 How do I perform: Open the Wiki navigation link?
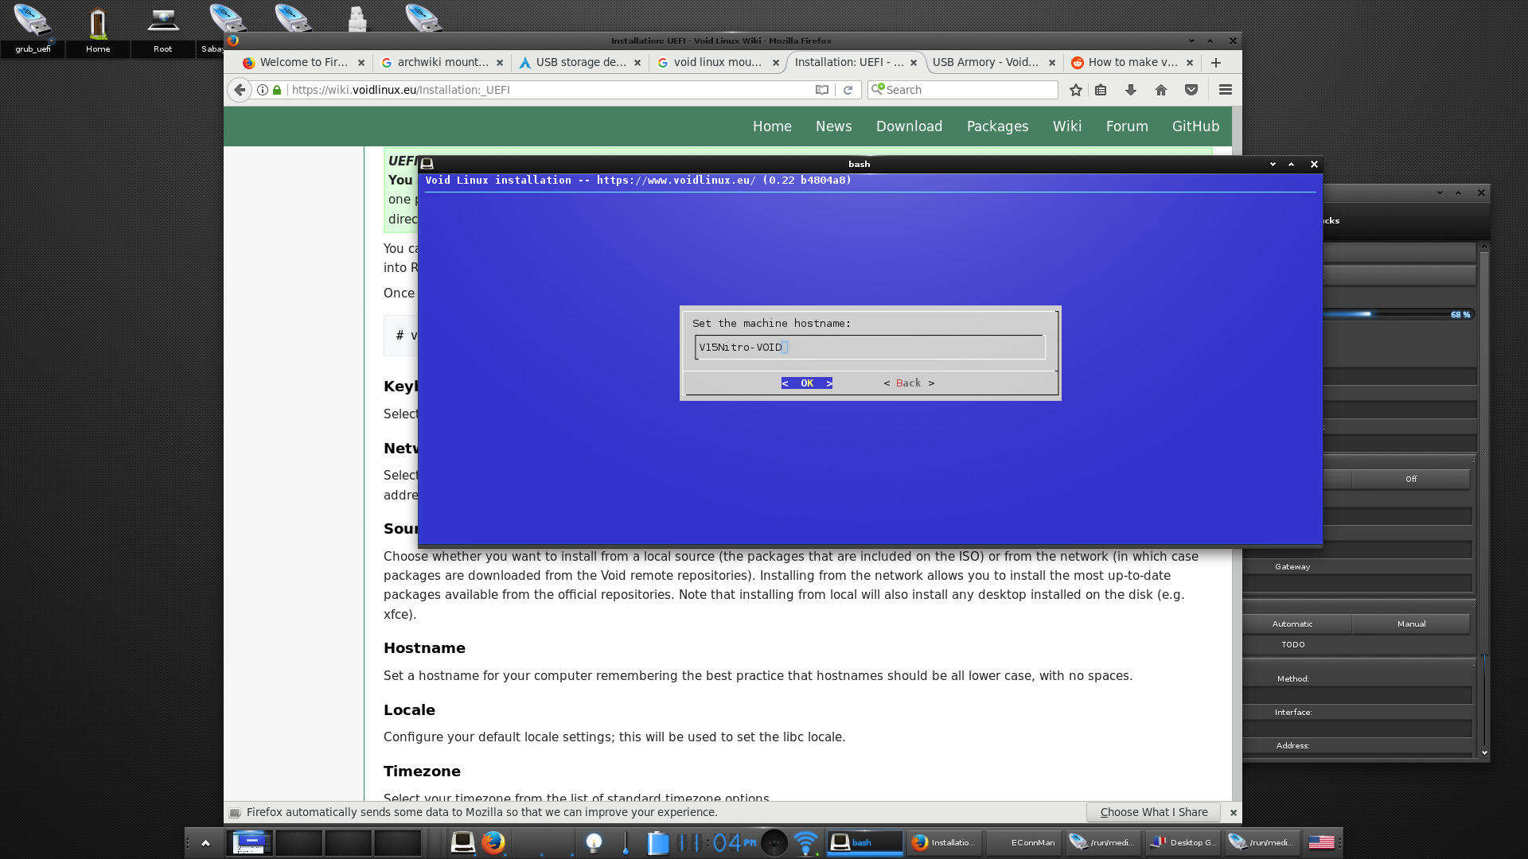tap(1066, 126)
